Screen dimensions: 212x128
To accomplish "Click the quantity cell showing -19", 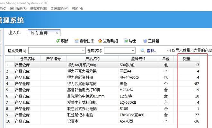I will tap(187, 90).
